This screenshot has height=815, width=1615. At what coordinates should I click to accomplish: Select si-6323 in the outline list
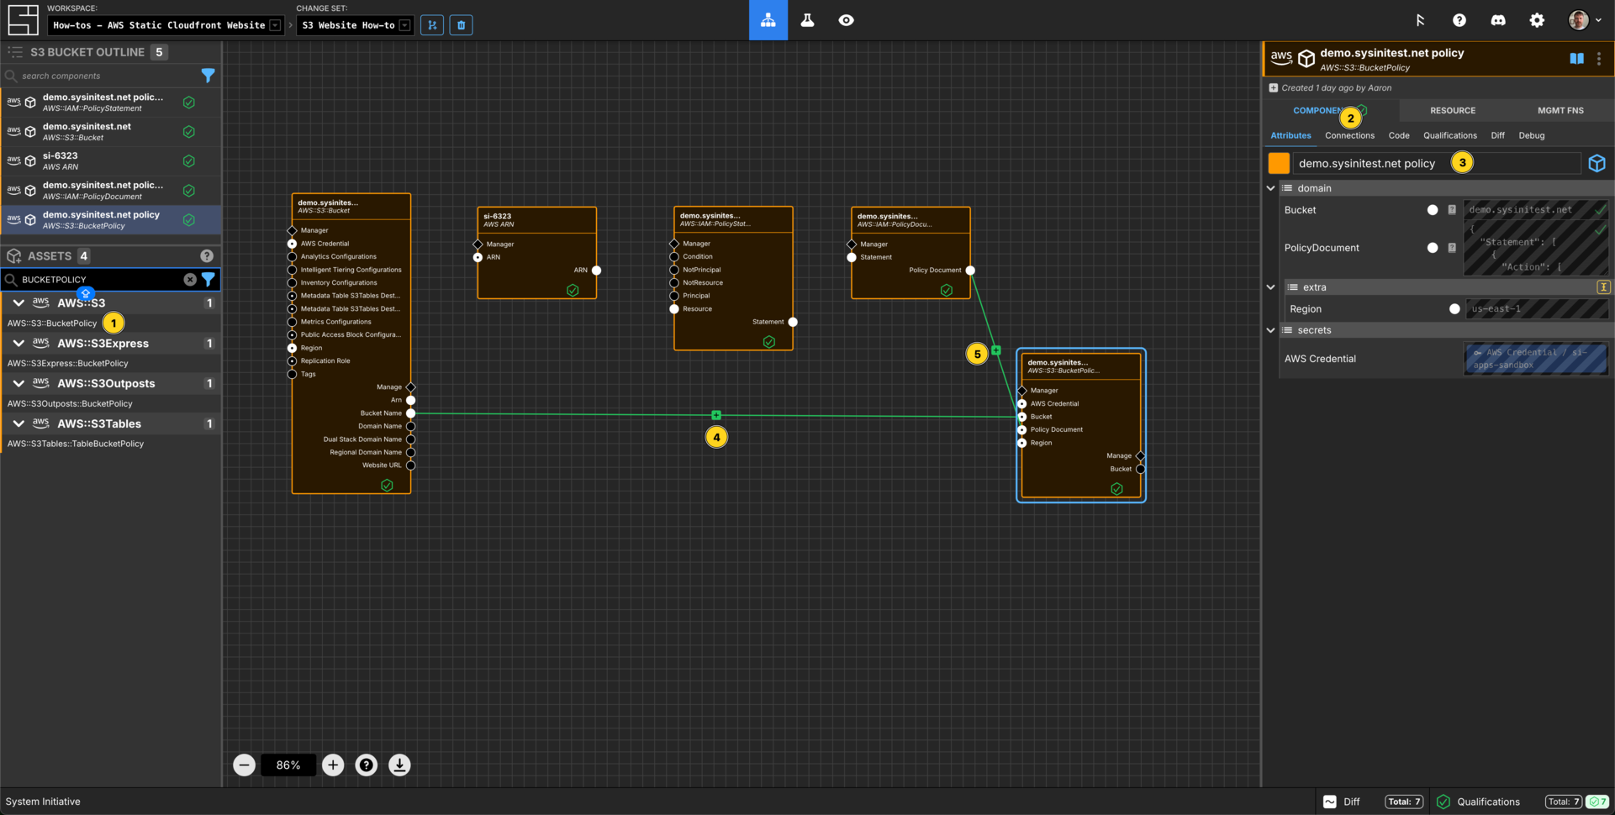111,160
